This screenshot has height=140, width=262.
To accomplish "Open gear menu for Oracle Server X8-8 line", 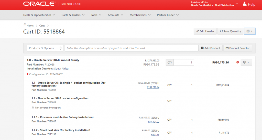I will click(x=246, y=62).
